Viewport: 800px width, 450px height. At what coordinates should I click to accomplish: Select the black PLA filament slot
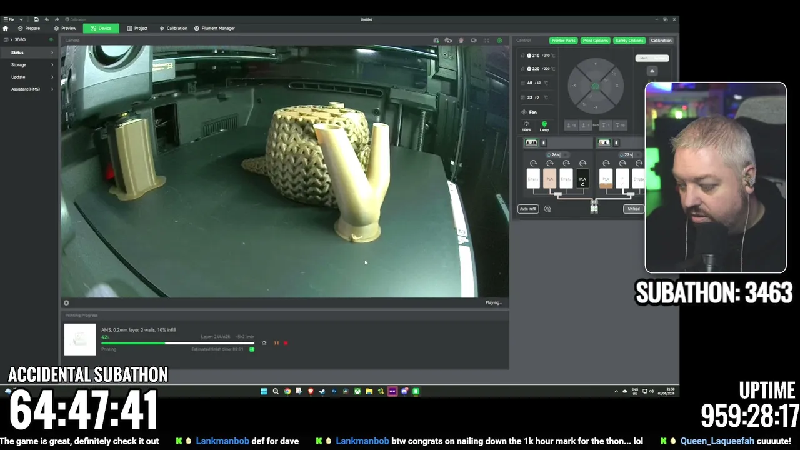point(582,179)
